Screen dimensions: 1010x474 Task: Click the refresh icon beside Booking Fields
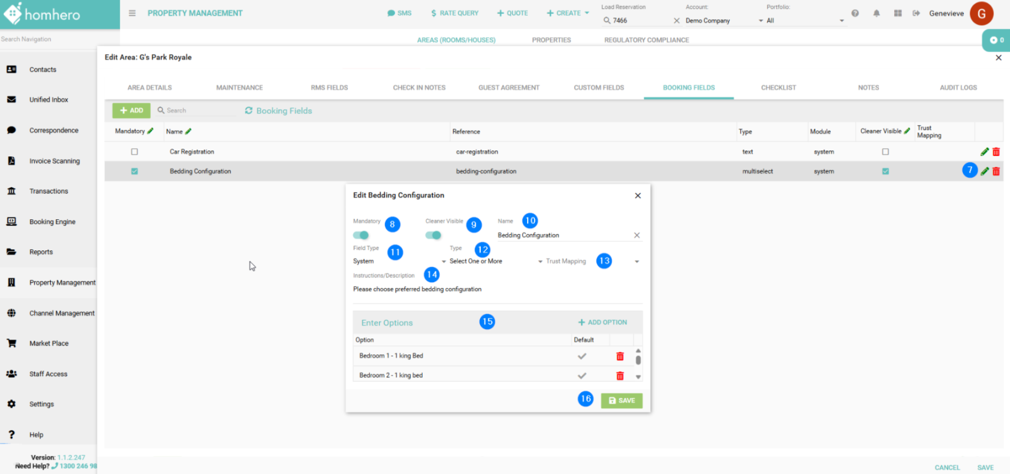[249, 110]
